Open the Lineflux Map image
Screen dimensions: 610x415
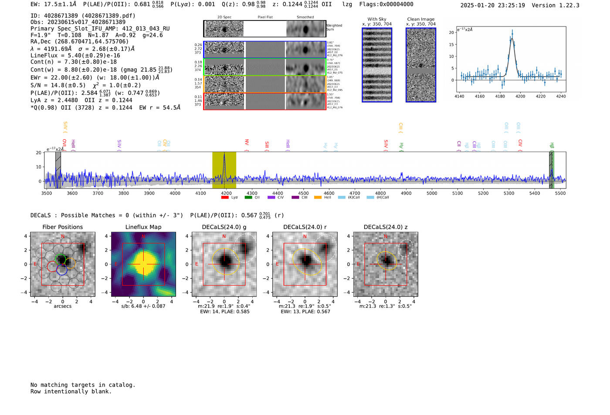point(143,264)
